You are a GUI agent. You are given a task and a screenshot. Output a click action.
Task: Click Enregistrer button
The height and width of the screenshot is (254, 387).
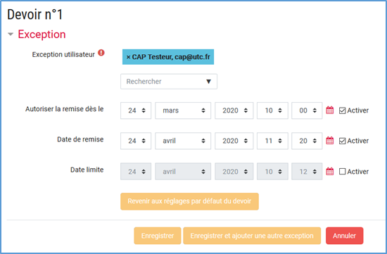tap(158, 236)
